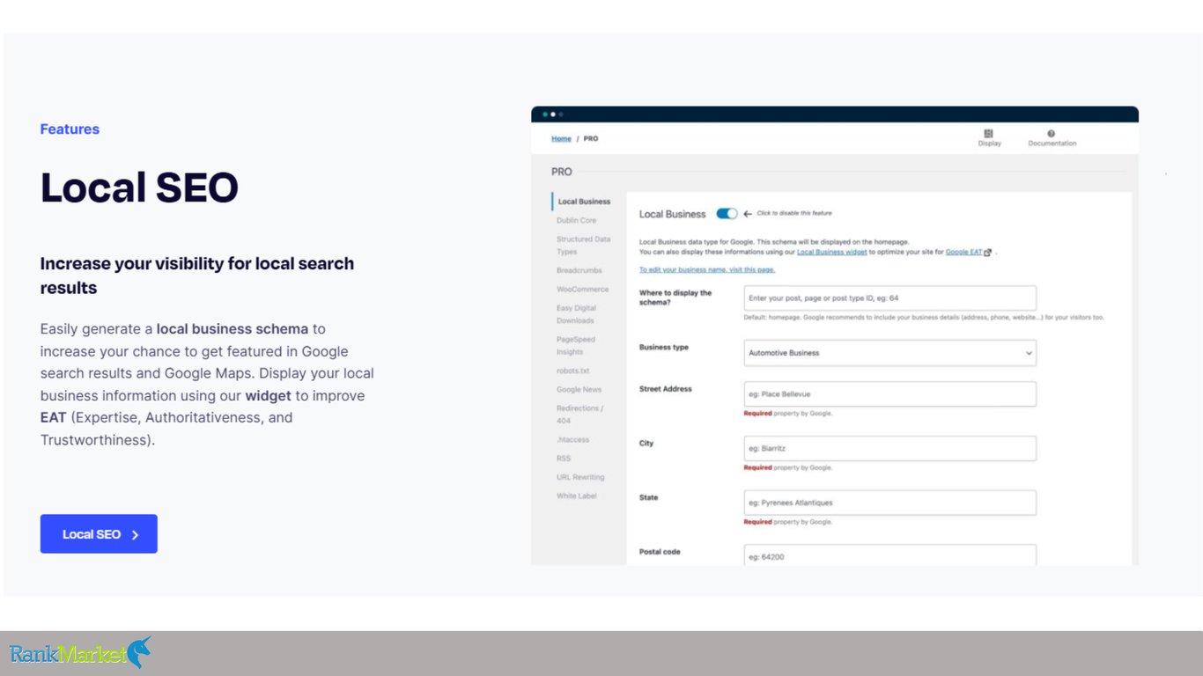Screen dimensions: 1203x676
Task: Focus the City input field
Action: 889,449
